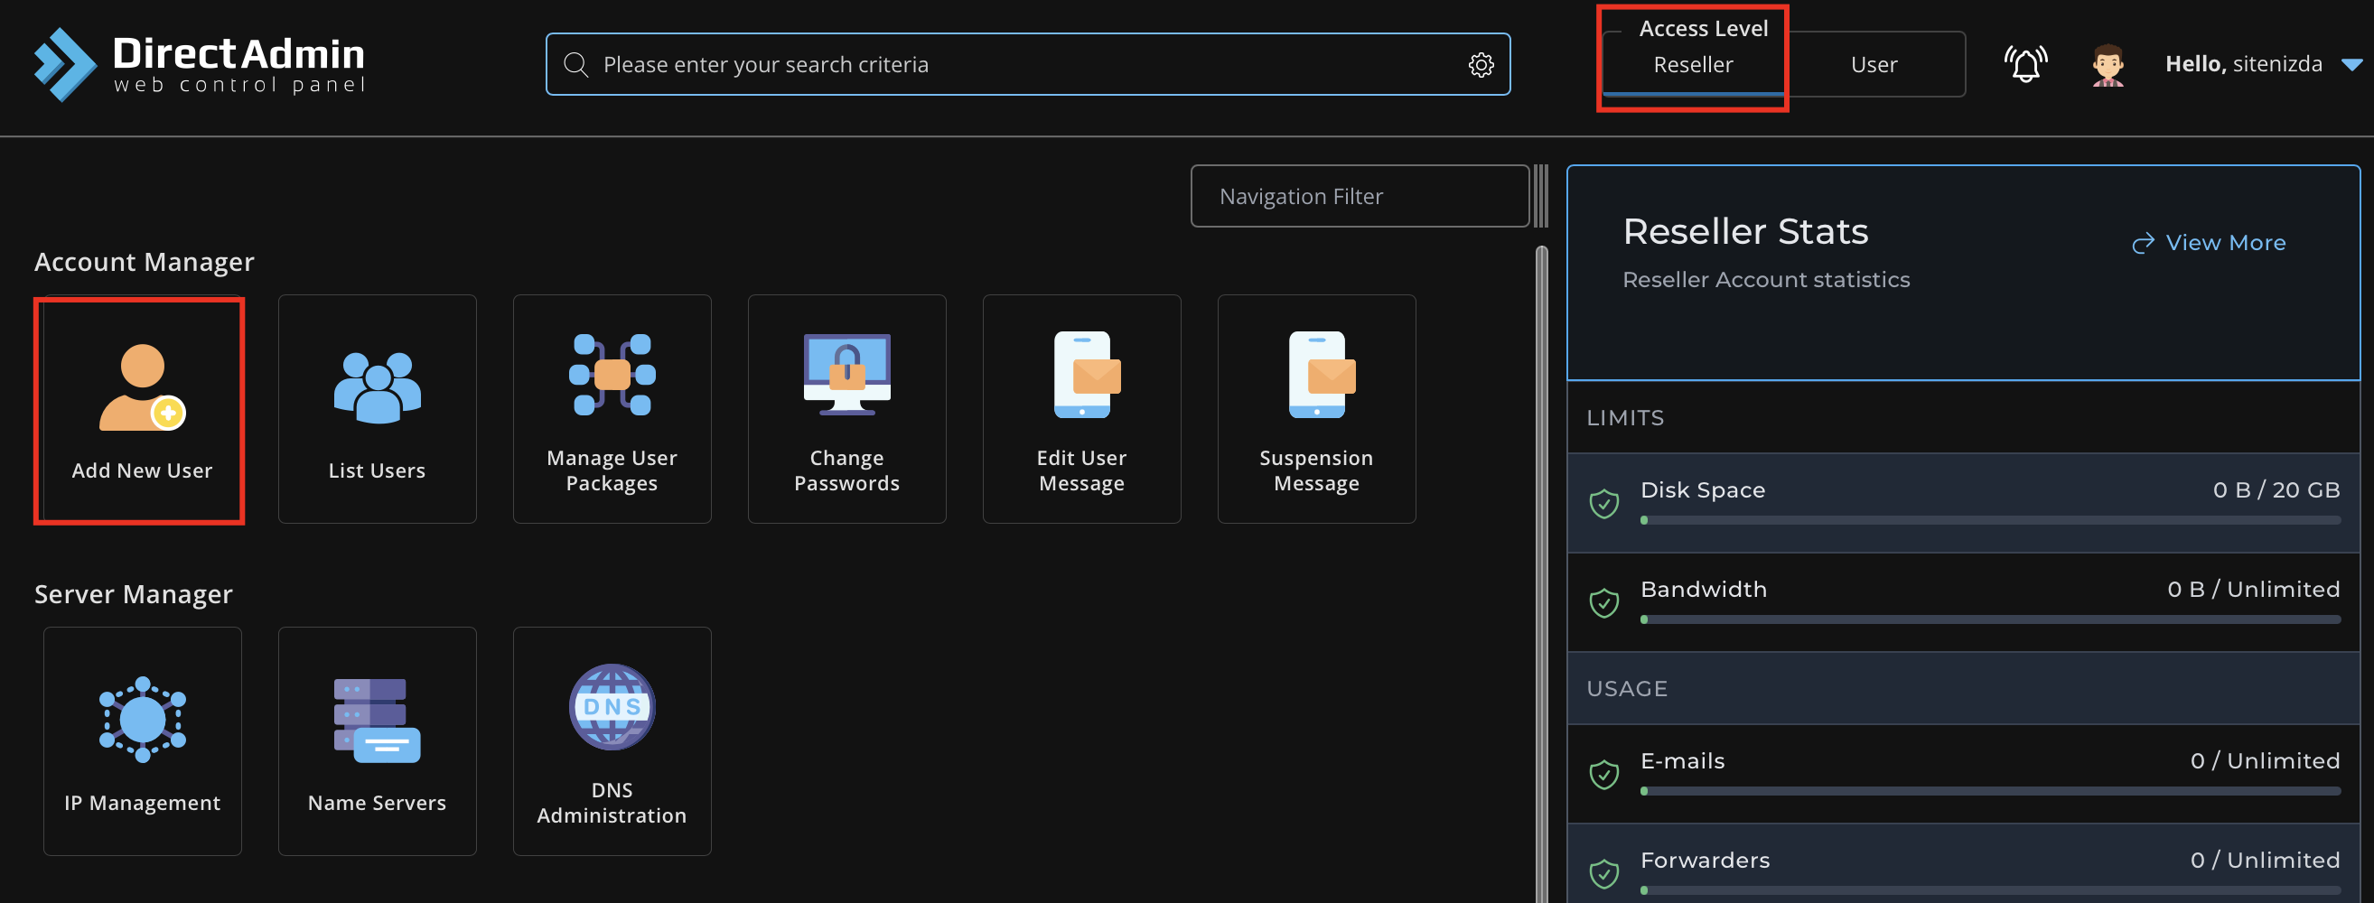
Task: Open the Add New User tile
Action: (142, 409)
